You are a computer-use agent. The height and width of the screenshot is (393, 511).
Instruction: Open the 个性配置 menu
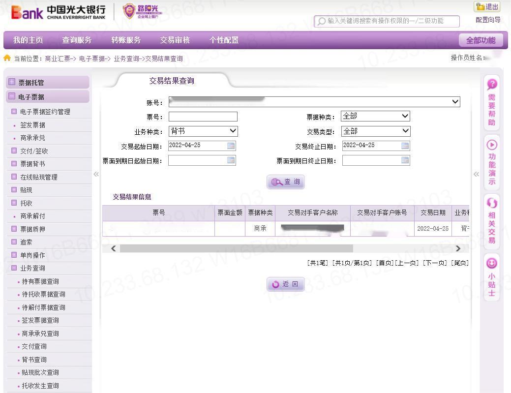pos(224,40)
